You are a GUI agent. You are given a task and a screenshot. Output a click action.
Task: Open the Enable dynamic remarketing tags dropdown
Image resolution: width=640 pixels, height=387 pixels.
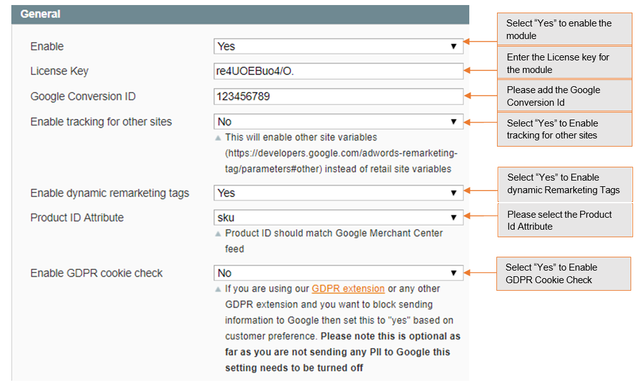point(338,193)
